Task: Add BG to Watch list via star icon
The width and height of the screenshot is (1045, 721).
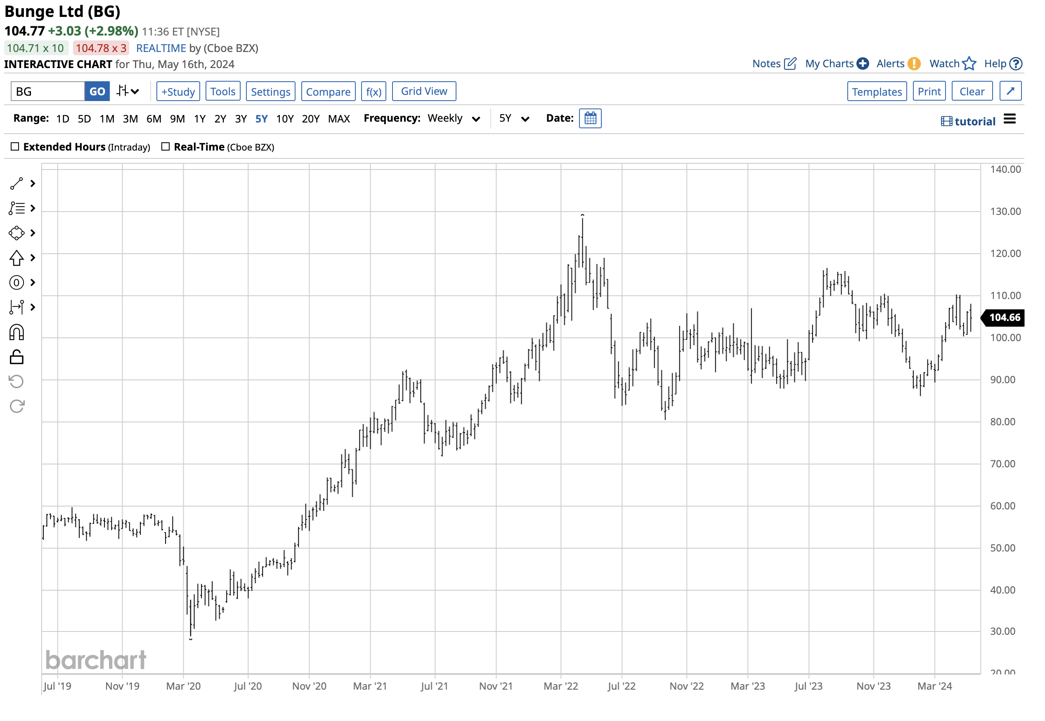Action: [x=969, y=64]
